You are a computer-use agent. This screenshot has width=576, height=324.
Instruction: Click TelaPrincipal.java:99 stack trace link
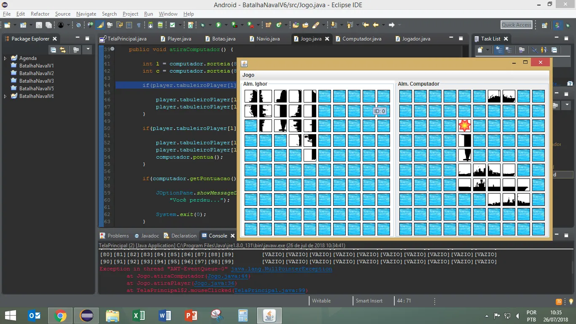tap(270, 291)
